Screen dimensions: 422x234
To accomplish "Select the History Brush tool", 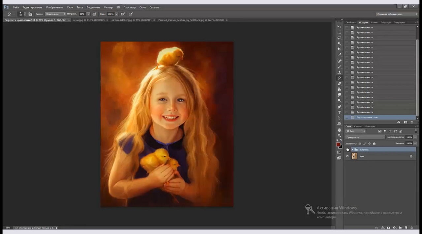I will [339, 78].
